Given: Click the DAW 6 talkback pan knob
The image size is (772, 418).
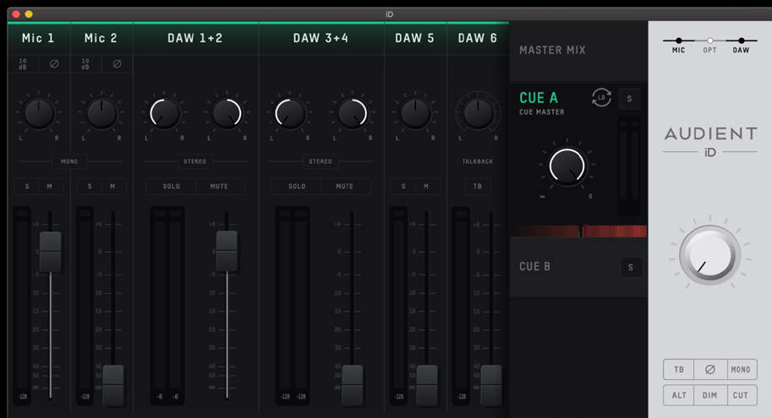Looking at the screenshot, I should pyautogui.click(x=478, y=114).
